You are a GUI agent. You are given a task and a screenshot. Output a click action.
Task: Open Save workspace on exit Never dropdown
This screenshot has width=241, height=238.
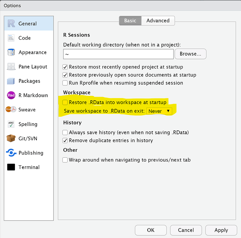click(159, 111)
